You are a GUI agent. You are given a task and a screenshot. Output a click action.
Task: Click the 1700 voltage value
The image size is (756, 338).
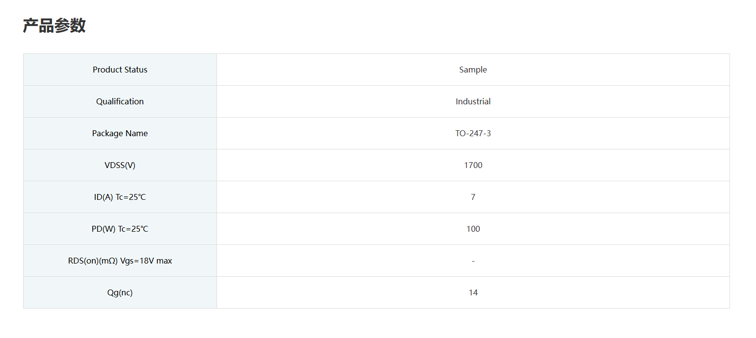pyautogui.click(x=473, y=165)
